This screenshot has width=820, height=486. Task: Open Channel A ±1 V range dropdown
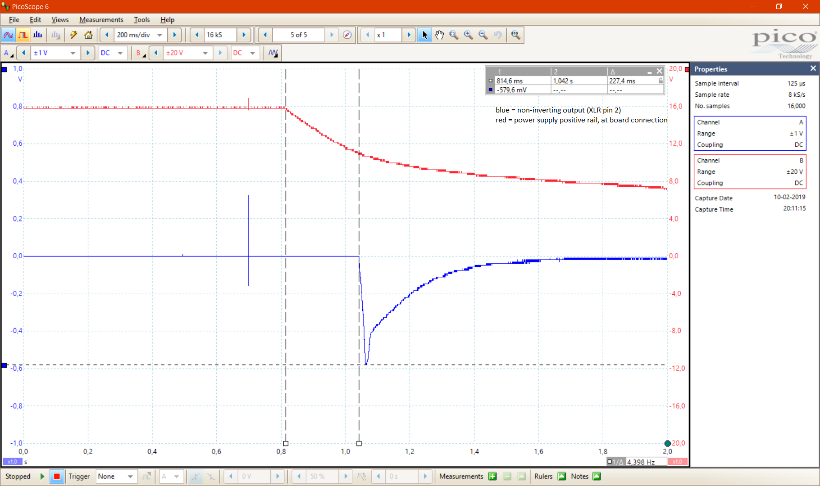click(x=73, y=53)
